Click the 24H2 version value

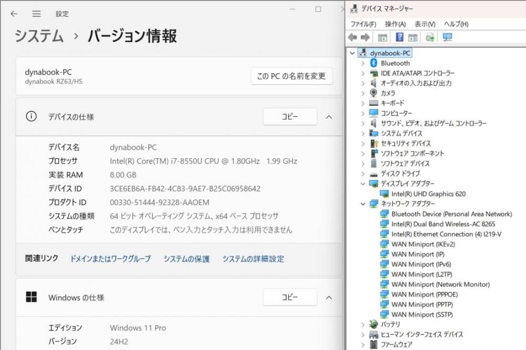click(119, 341)
